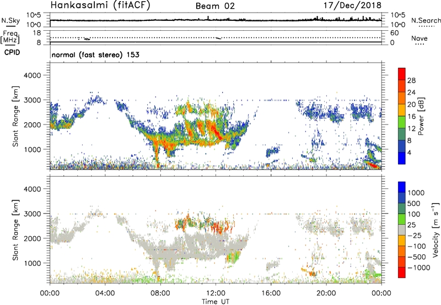This screenshot has height=305, width=441.
Task: Click the 60 tick on Nave axis
Action: (394, 33)
